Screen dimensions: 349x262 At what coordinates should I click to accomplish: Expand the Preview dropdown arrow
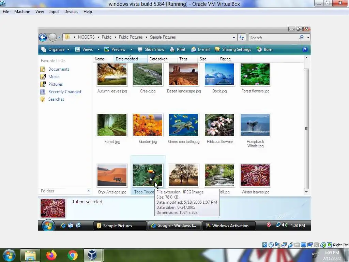[131, 49]
